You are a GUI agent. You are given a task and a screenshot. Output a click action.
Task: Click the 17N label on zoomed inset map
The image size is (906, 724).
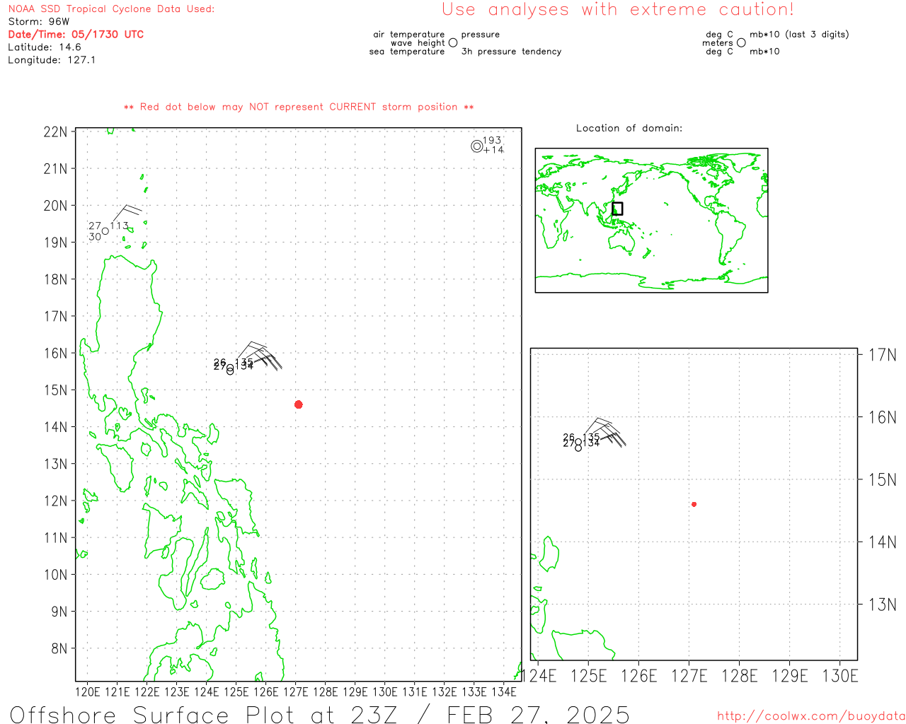tap(883, 355)
